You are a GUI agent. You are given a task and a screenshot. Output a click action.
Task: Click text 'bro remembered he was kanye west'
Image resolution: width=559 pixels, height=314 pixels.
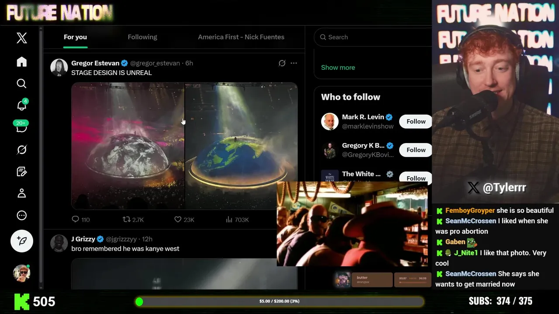[125, 249]
